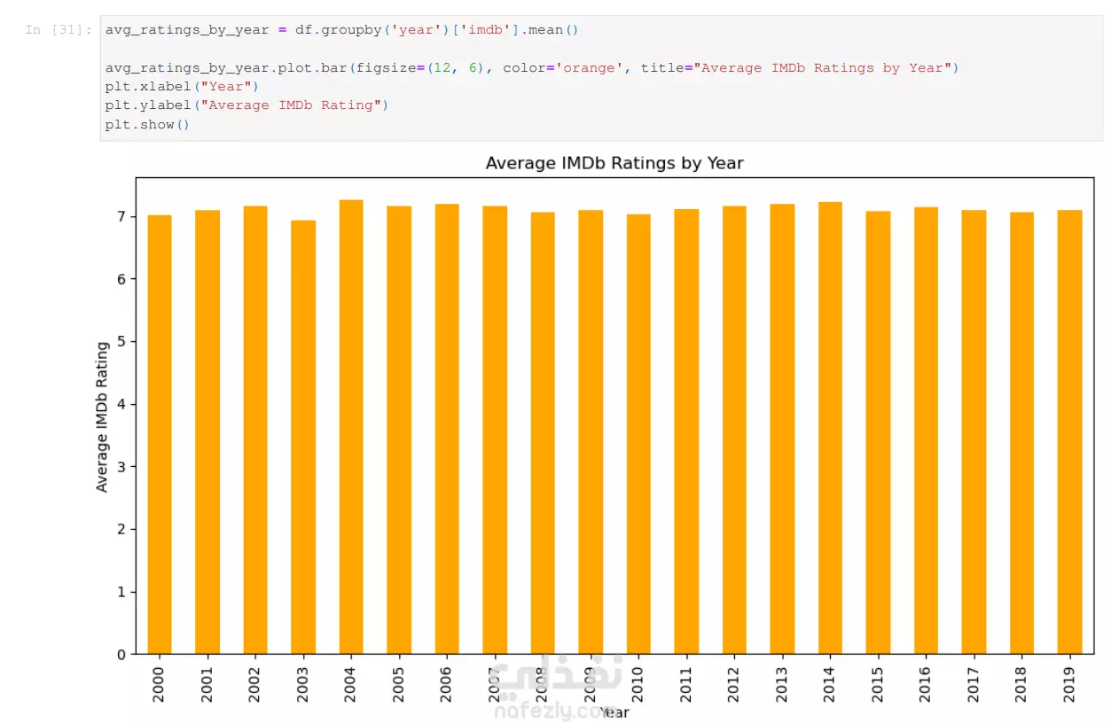1111x723 pixels.
Task: Click the 2005 x-axis tick label
Action: pyautogui.click(x=399, y=683)
